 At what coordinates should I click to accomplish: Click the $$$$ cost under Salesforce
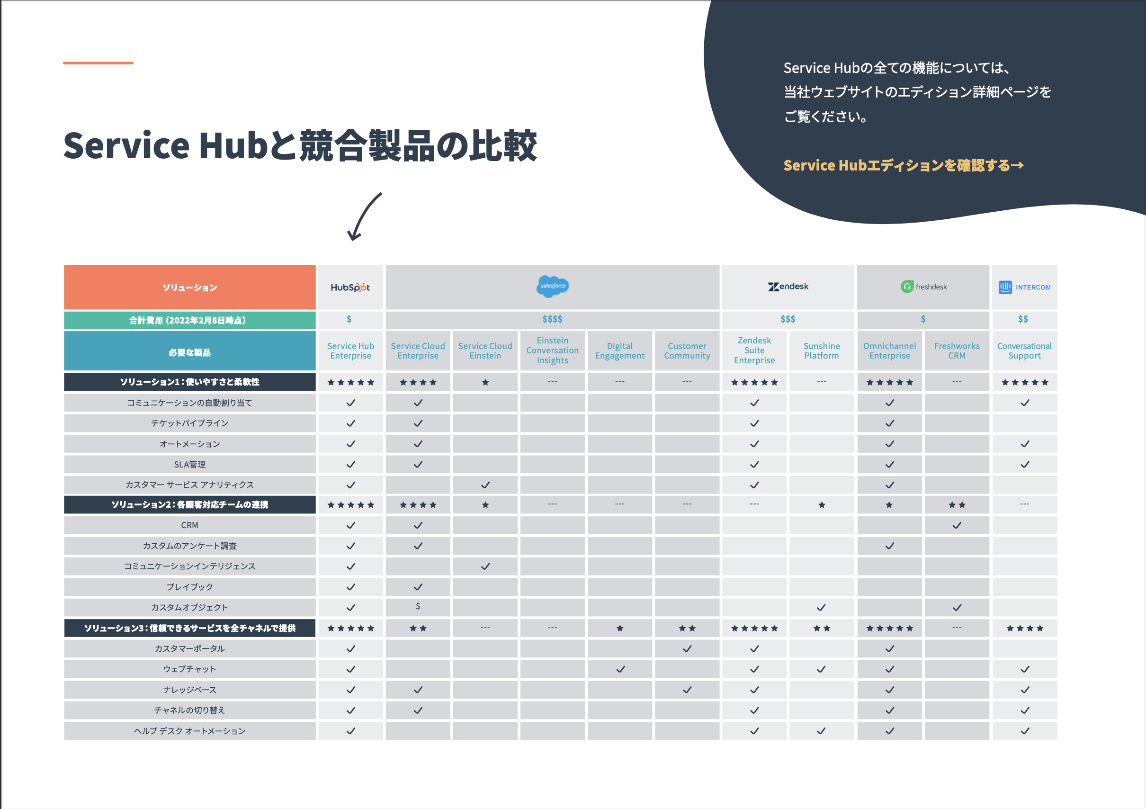pos(553,319)
